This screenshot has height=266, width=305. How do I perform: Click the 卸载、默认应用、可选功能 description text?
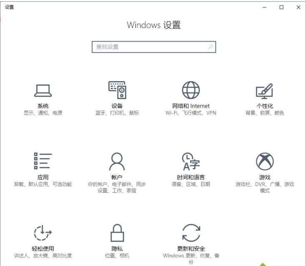[x=42, y=184]
